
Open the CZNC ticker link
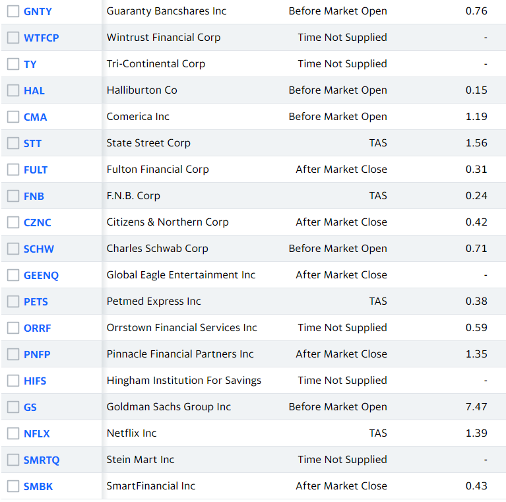coord(38,222)
